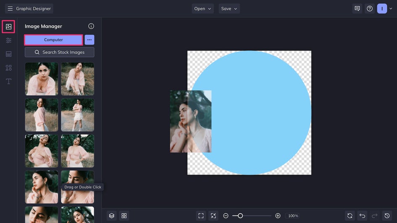Select the bottom left partly visible thumbnail
397x223 pixels.
pos(42,215)
